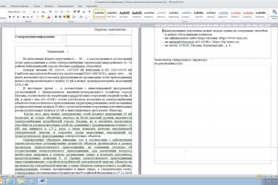Open Font dialog launcher
This screenshot has width=278, height=185.
52,22
